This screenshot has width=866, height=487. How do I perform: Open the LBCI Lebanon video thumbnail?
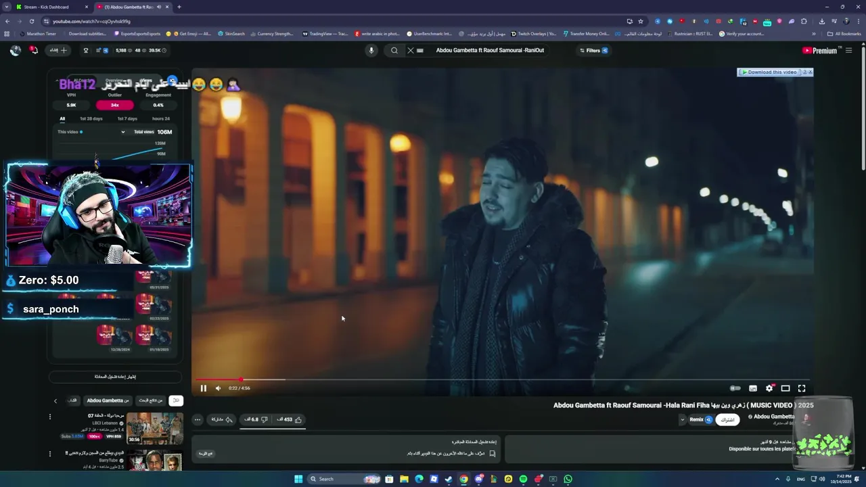pyautogui.click(x=154, y=428)
